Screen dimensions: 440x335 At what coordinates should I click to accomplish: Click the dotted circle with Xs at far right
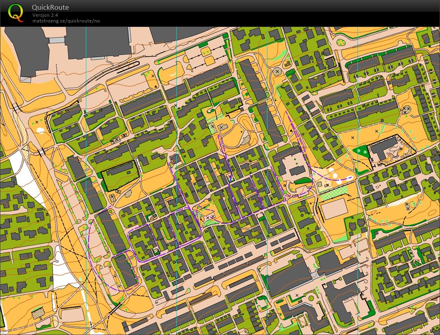(x=406, y=110)
